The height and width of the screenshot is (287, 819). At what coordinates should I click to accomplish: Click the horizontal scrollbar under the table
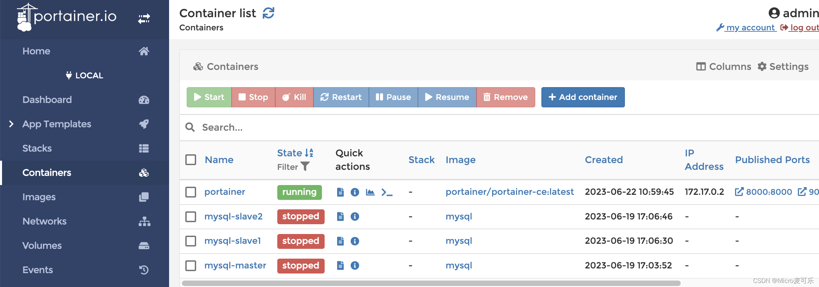click(x=431, y=283)
